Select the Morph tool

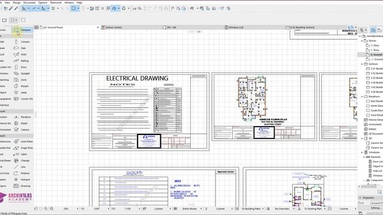(22, 86)
